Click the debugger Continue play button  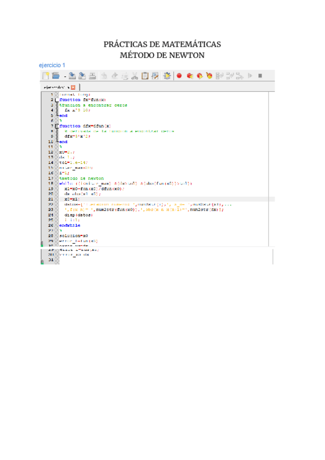click(x=250, y=76)
